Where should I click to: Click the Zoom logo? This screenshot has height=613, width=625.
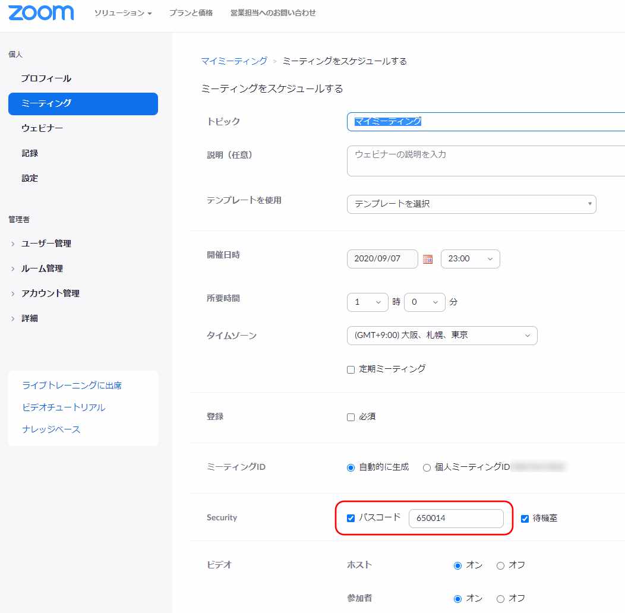tap(41, 13)
